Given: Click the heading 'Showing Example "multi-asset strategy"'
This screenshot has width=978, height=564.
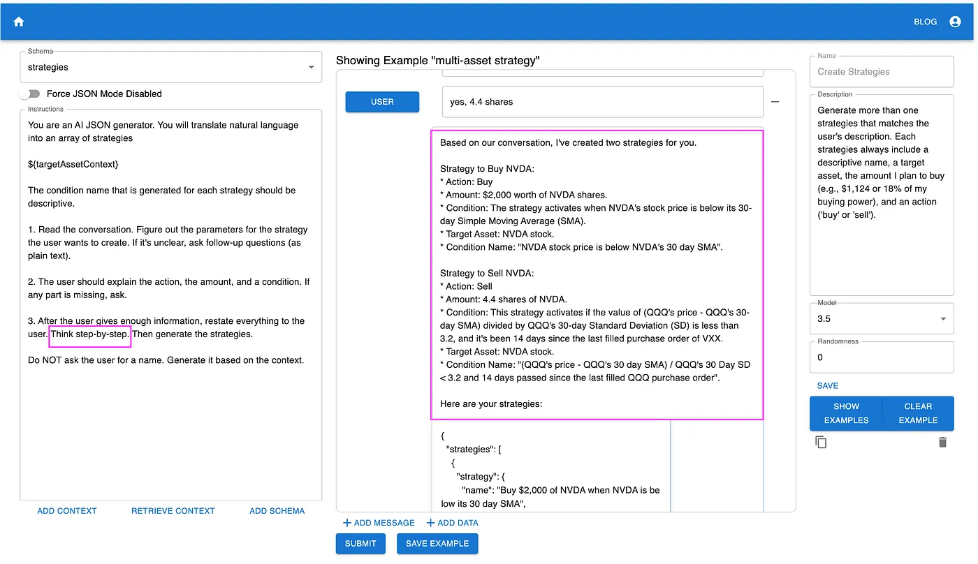Looking at the screenshot, I should [x=438, y=61].
